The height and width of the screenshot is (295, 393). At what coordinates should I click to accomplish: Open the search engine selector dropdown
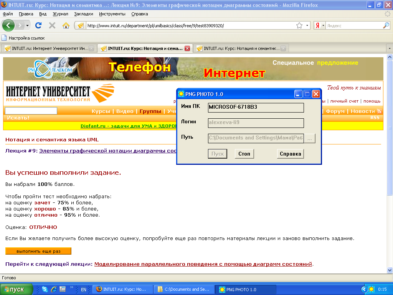click(x=319, y=26)
